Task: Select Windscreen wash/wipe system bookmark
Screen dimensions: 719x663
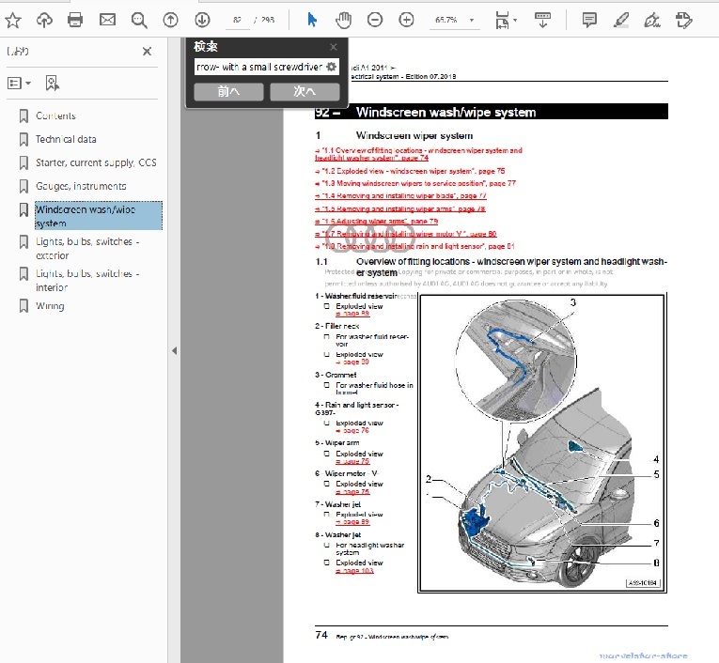Action: [99, 216]
